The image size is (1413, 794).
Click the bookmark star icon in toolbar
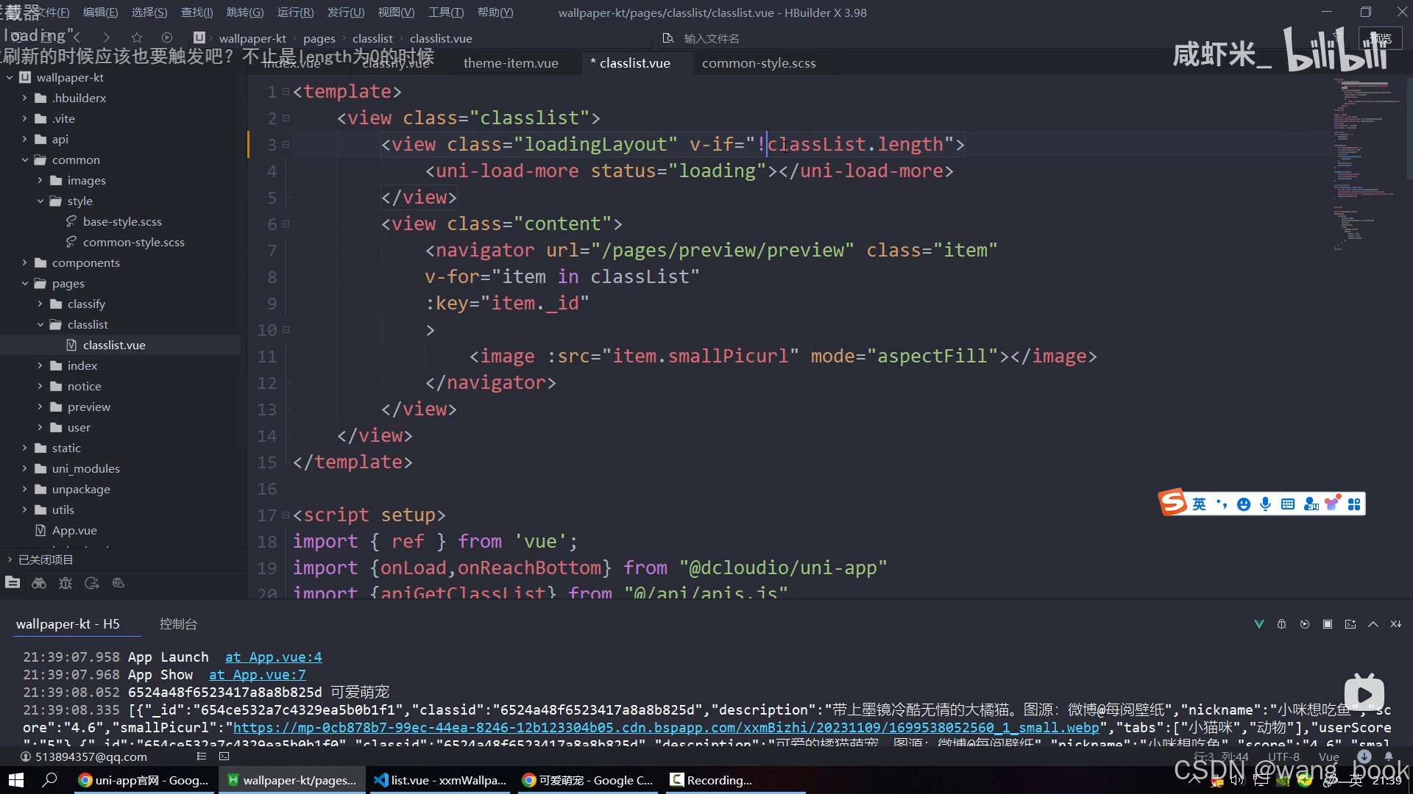(x=137, y=37)
